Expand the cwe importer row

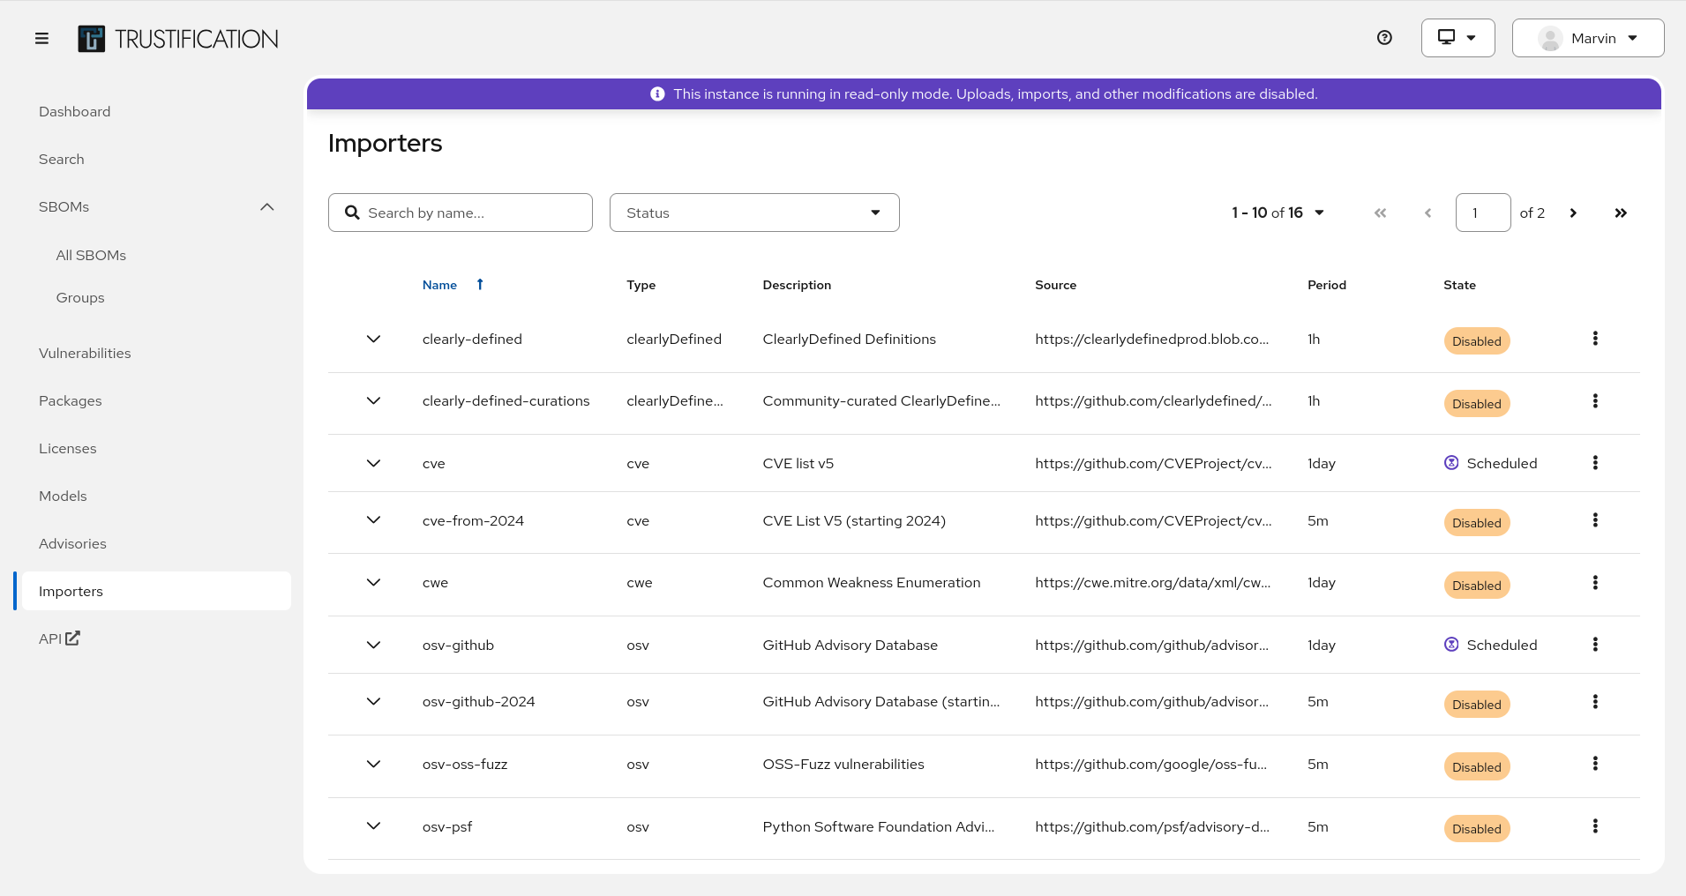coord(374,583)
